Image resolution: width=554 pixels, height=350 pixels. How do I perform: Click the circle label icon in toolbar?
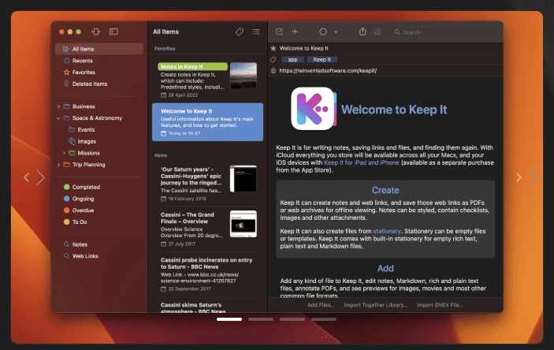coord(323,32)
